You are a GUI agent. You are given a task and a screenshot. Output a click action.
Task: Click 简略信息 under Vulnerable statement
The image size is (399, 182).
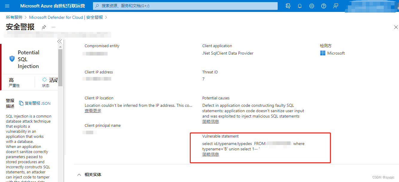point(210,154)
